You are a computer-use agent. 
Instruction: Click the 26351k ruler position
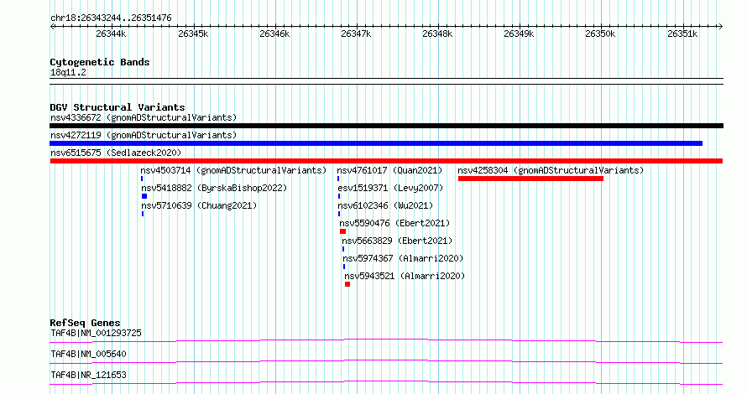[x=682, y=34]
